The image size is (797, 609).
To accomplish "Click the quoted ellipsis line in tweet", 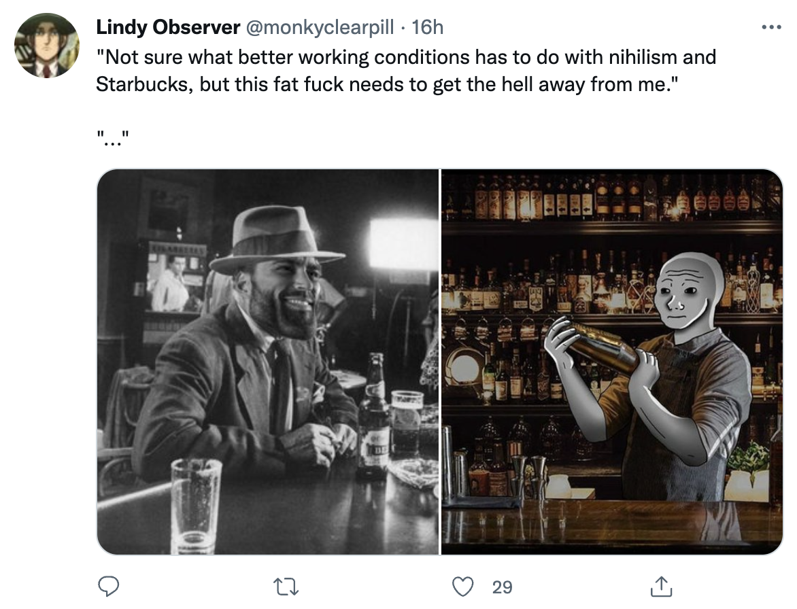I will point(113,138).
